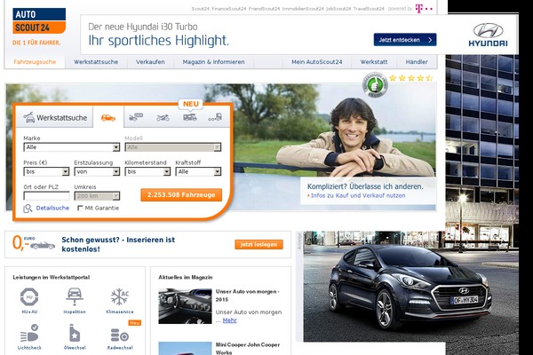Select the motorcycle vehicle type icon
The image size is (533, 355).
click(x=163, y=117)
